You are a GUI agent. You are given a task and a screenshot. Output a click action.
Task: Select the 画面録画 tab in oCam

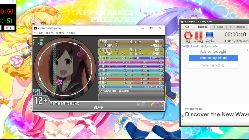pos(202,27)
